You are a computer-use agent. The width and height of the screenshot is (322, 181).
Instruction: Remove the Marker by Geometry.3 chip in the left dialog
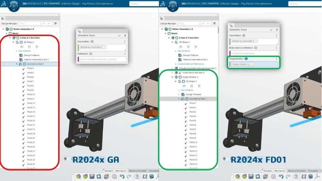104,47
